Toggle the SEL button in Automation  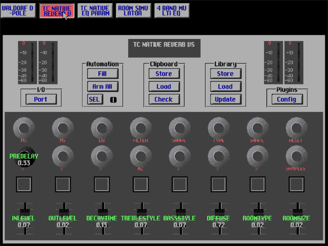pos(95,99)
